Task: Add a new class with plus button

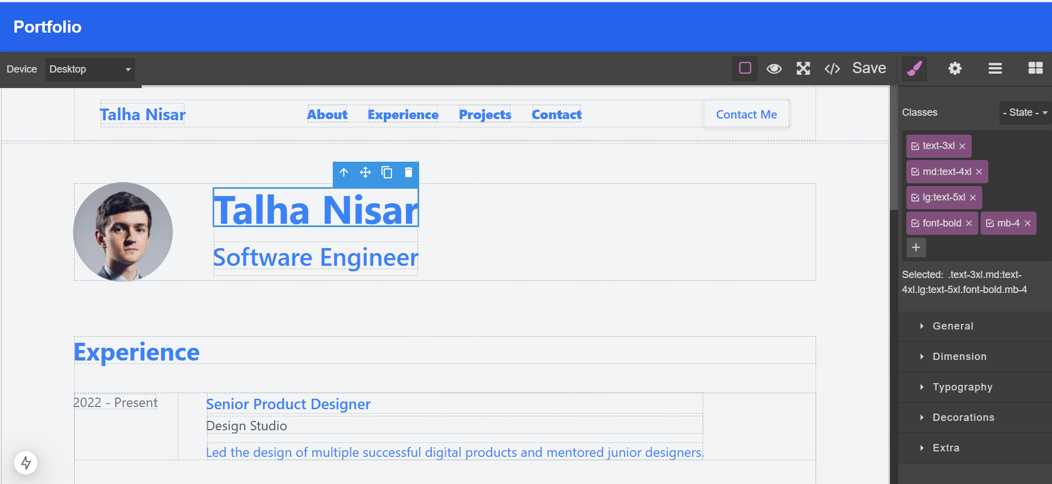Action: [x=916, y=248]
